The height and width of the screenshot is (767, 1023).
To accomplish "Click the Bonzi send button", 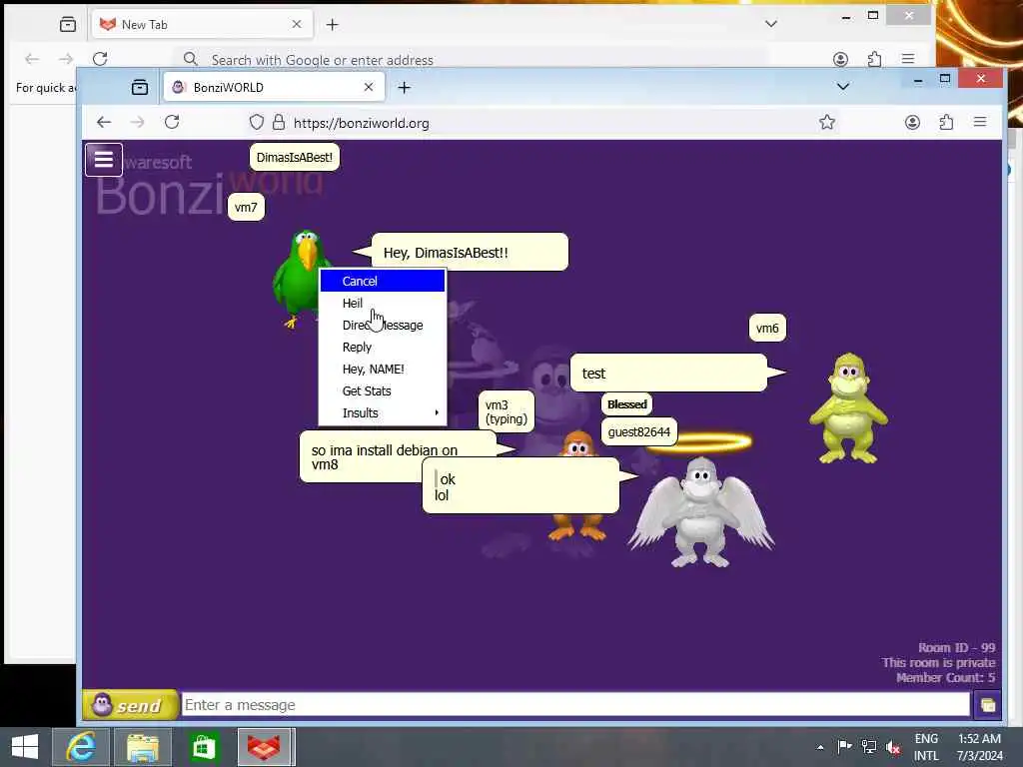I will click(x=131, y=705).
